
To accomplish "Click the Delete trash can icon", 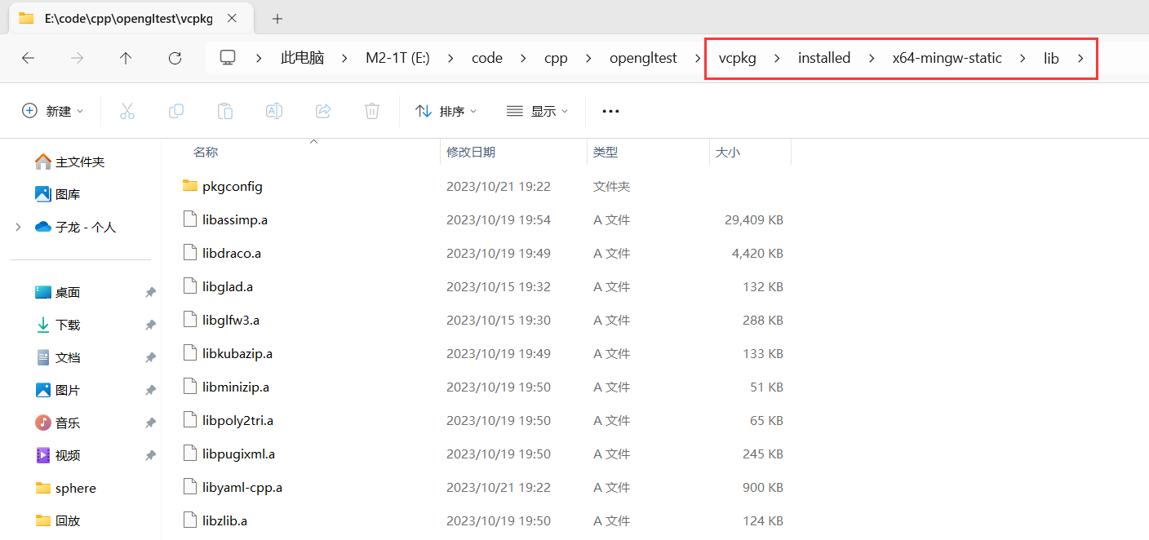I will (x=372, y=111).
